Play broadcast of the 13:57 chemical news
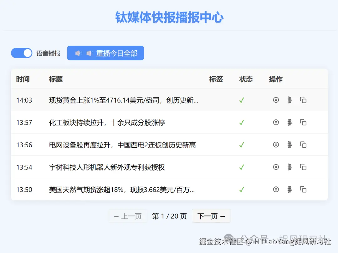The height and width of the screenshot is (253, 338). pos(289,122)
